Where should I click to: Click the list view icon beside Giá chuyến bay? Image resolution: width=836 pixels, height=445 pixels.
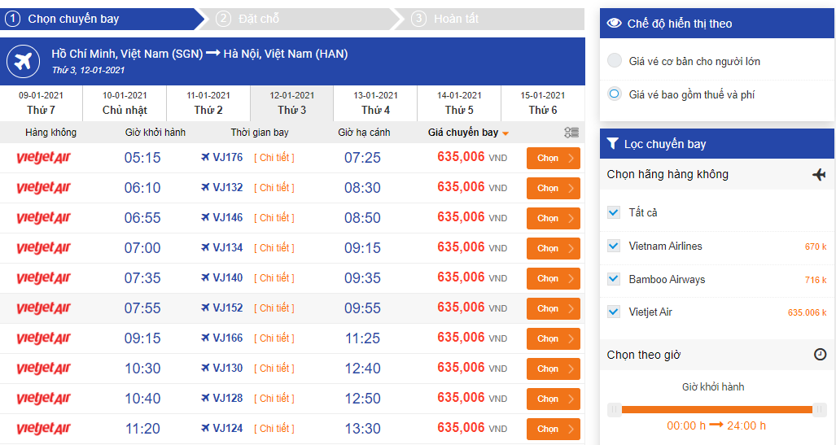click(x=571, y=132)
